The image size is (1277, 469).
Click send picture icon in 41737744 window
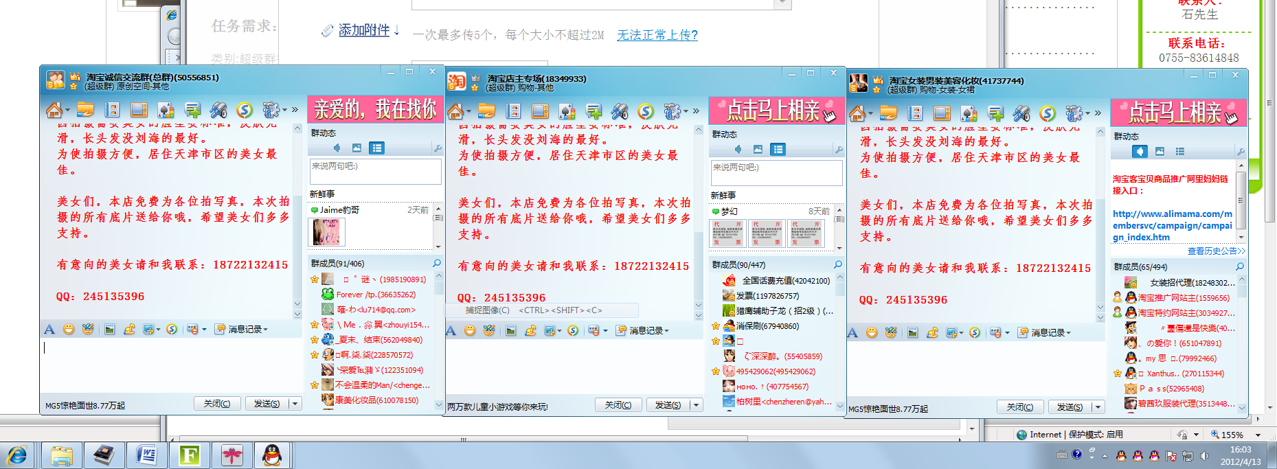[912, 333]
